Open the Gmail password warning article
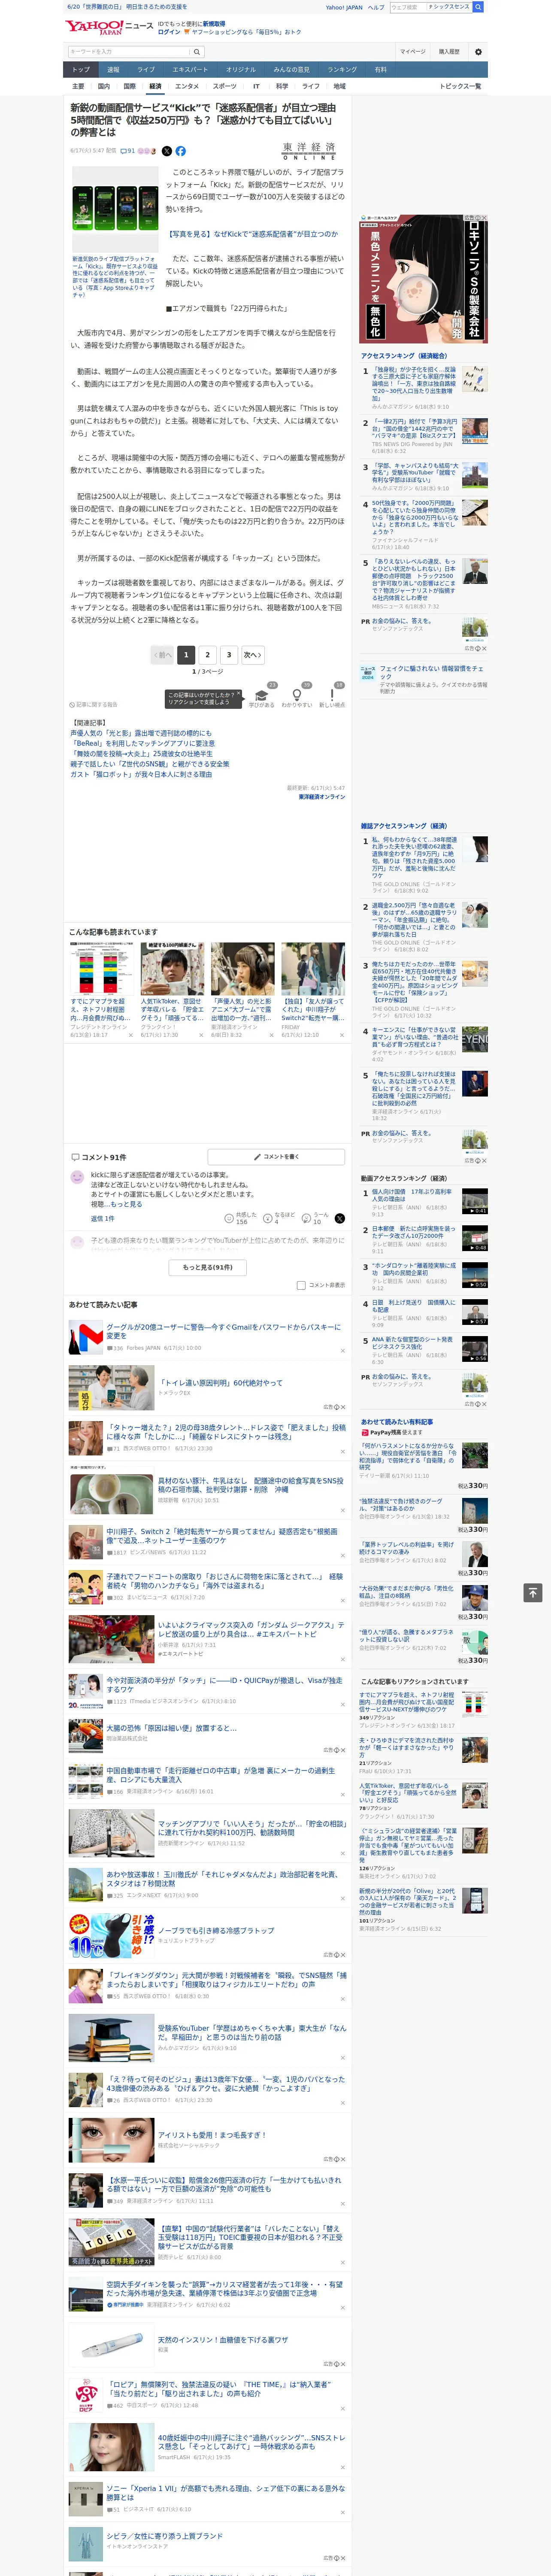Screen dimensions: 551x2576 coord(223,1331)
